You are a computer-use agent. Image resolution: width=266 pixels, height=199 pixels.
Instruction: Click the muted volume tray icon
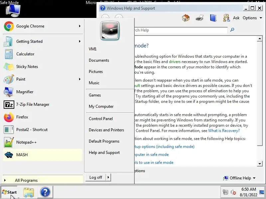233,192
